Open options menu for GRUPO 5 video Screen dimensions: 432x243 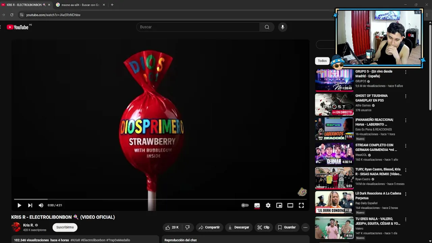point(406,72)
